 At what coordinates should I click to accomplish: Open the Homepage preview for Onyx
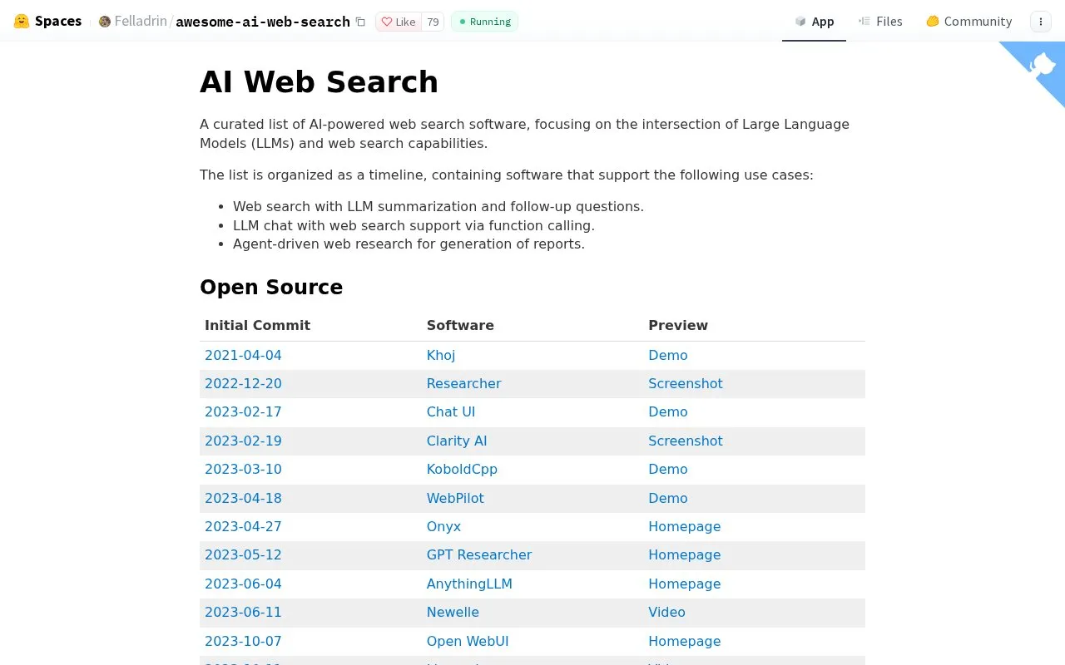(685, 526)
